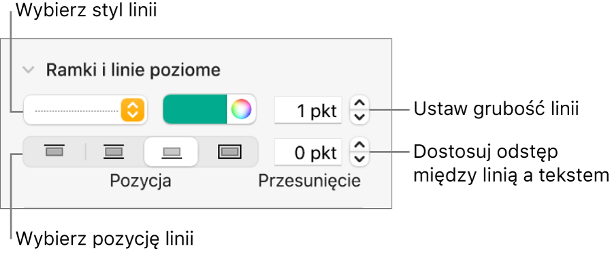The height and width of the screenshot is (253, 610).
Task: Click the Przesunięcie label
Action: click(310, 181)
